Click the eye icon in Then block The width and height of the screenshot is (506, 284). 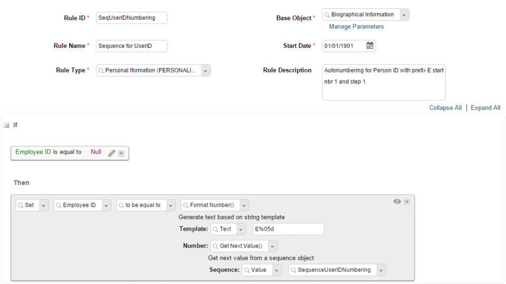[397, 202]
